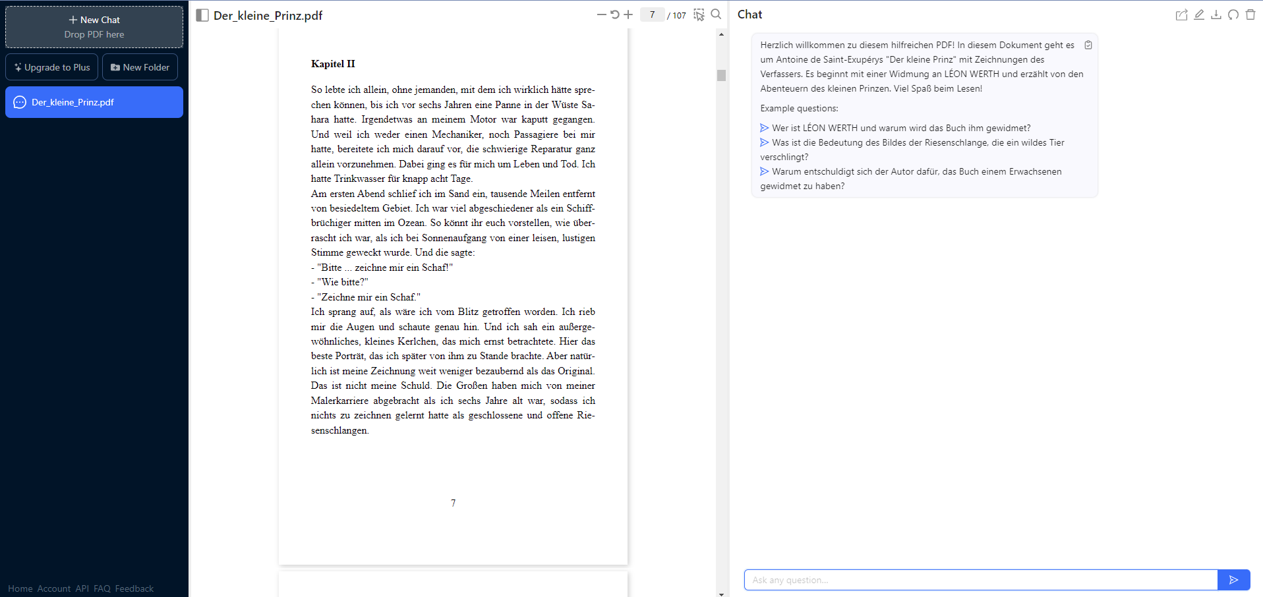
Task: Click Upgrade to Plus button
Action: click(x=52, y=67)
